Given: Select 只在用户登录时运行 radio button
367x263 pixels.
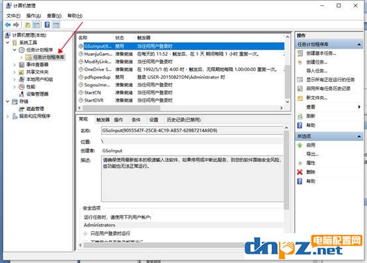Looking at the screenshot, I should click(x=85, y=233).
